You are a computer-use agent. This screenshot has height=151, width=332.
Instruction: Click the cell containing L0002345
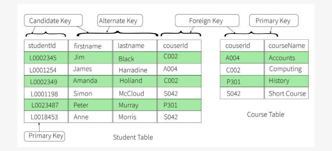pyautogui.click(x=46, y=58)
